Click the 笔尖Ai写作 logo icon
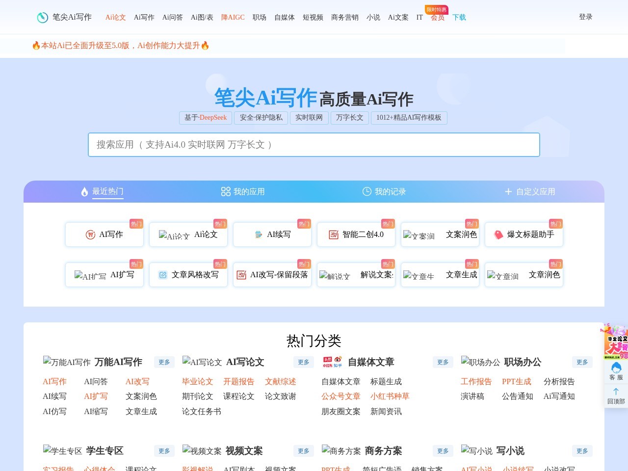This screenshot has width=628, height=471. [x=43, y=17]
